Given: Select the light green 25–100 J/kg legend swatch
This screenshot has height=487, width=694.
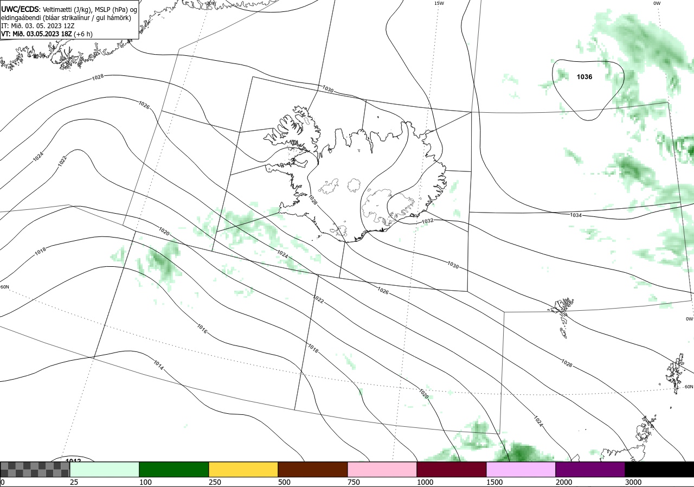Looking at the screenshot, I should point(105,469).
